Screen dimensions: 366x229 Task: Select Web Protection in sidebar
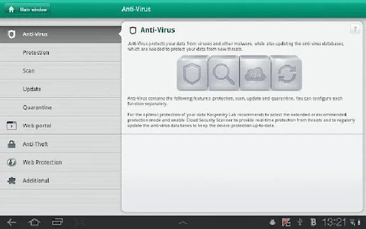pyautogui.click(x=60, y=162)
